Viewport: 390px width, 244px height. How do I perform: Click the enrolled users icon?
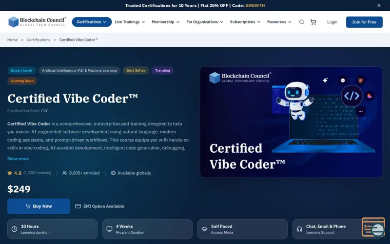65,173
